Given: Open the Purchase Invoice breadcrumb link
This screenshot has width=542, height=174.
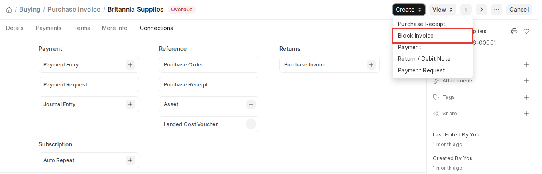Looking at the screenshot, I should [x=74, y=9].
